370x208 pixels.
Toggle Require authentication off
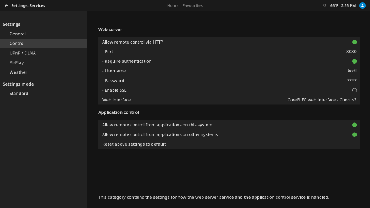(354, 61)
